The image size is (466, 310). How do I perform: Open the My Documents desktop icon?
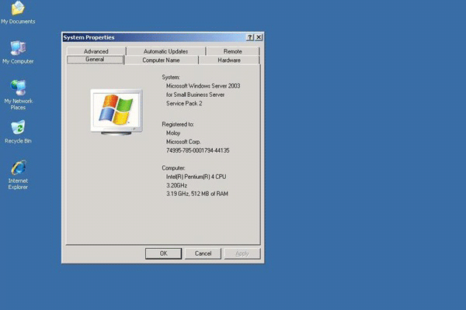click(18, 12)
